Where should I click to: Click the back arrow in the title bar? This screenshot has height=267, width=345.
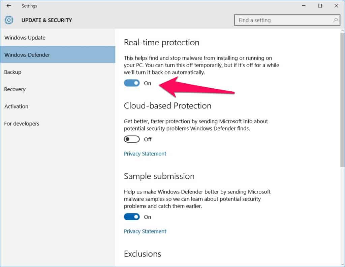(8, 6)
